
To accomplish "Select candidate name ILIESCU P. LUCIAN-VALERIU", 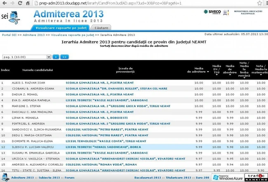I will tap(33, 147).
